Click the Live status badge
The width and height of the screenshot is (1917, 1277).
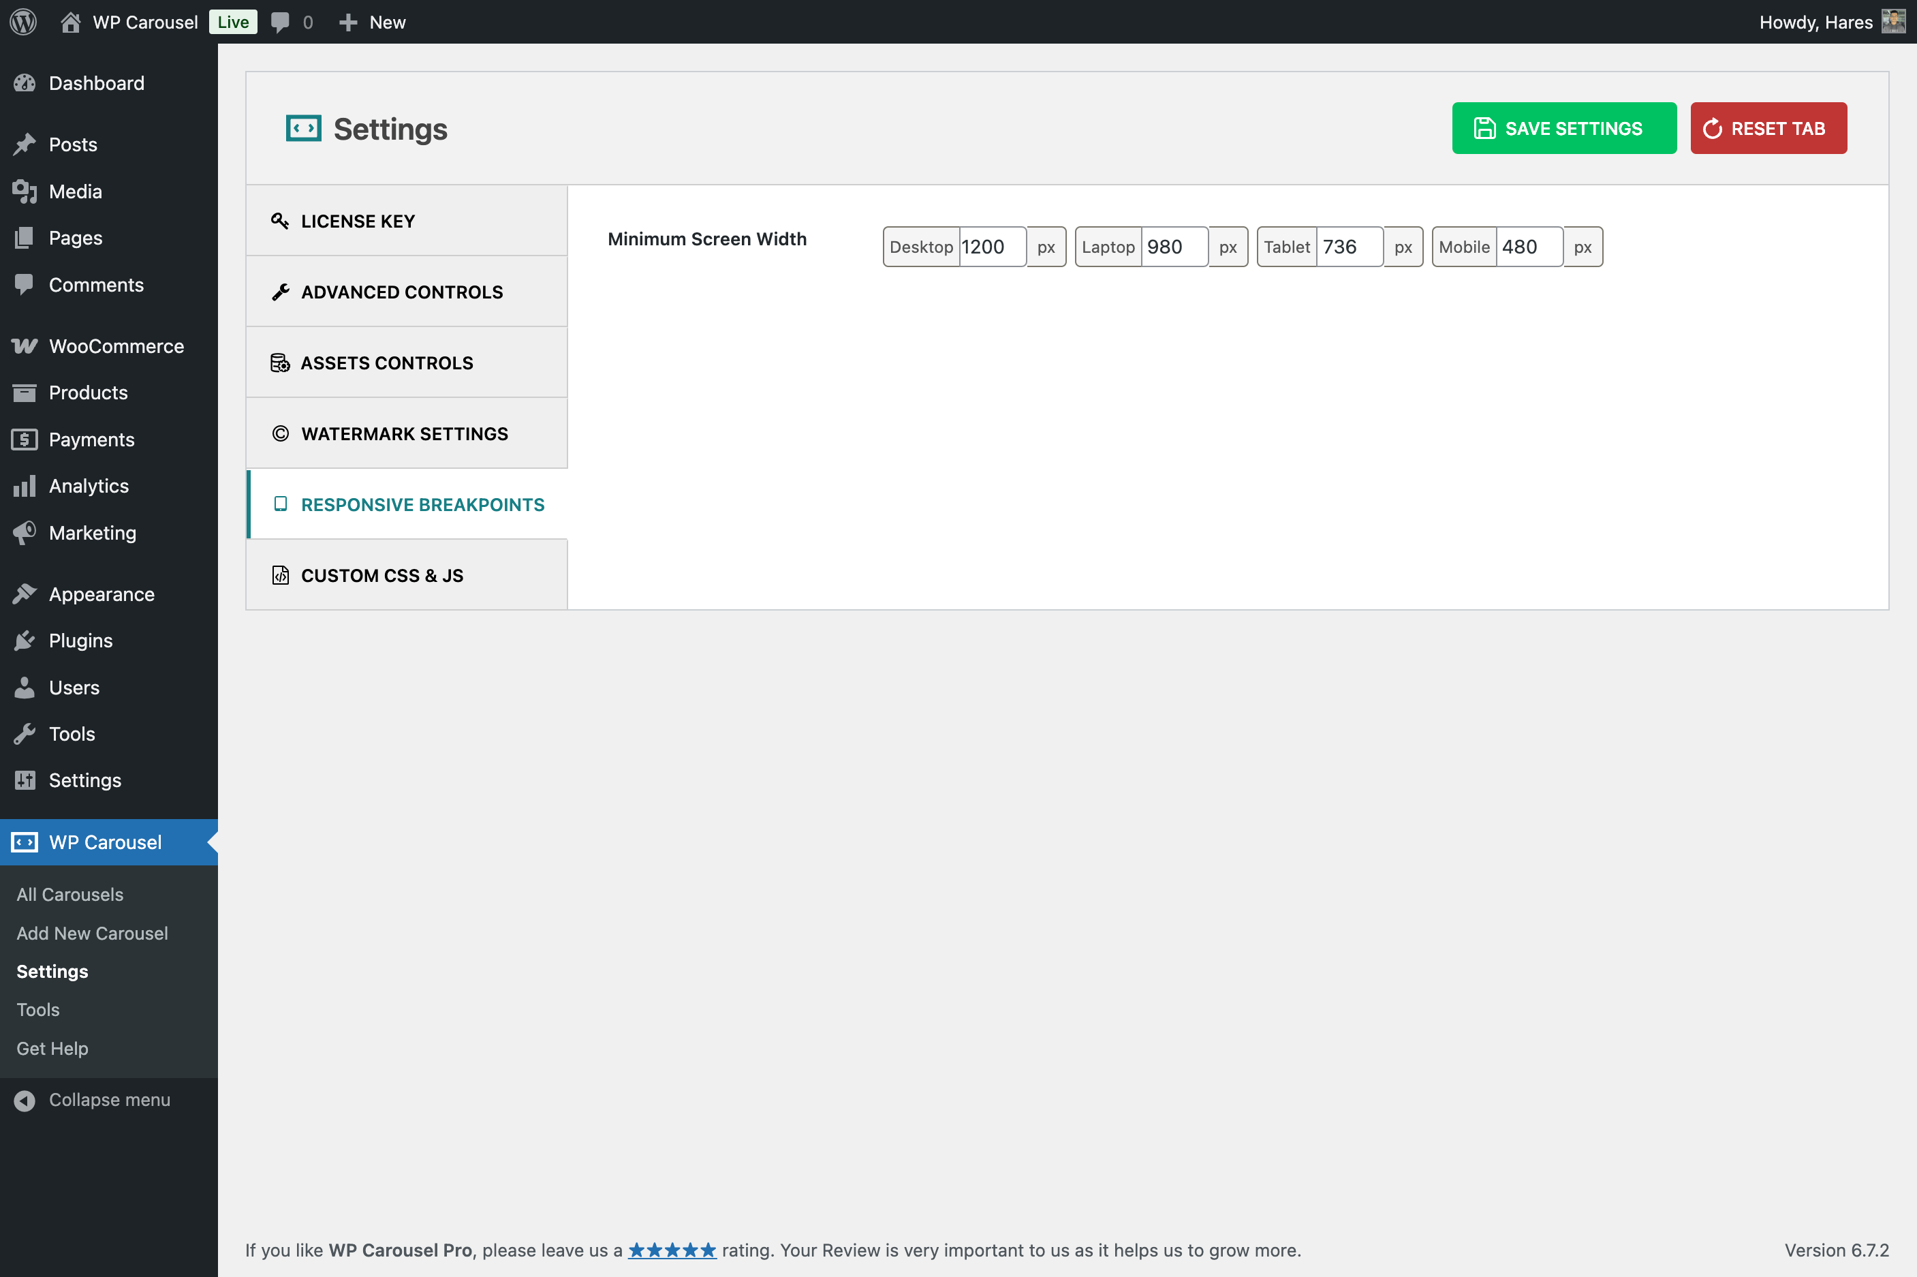[x=233, y=22]
